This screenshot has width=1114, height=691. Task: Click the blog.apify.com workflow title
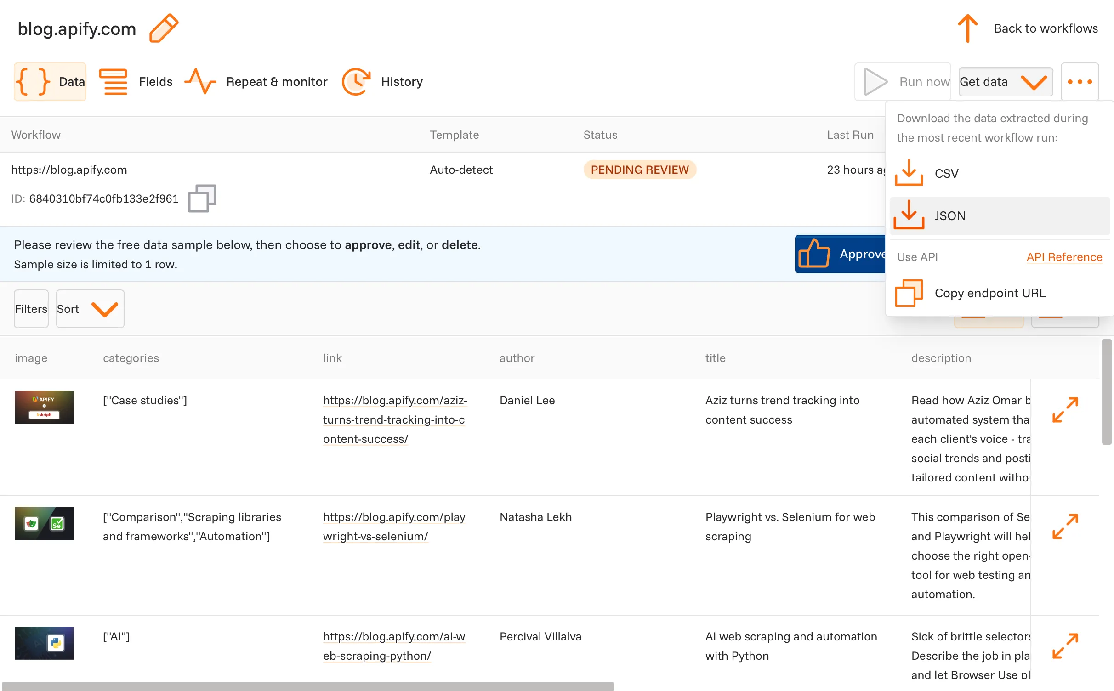[x=77, y=28]
